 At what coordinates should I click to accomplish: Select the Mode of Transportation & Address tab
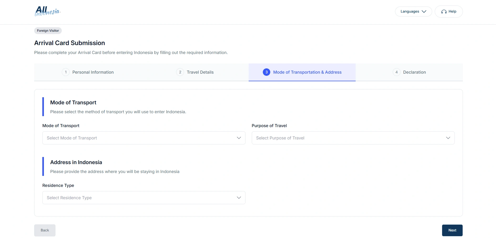pyautogui.click(x=307, y=72)
